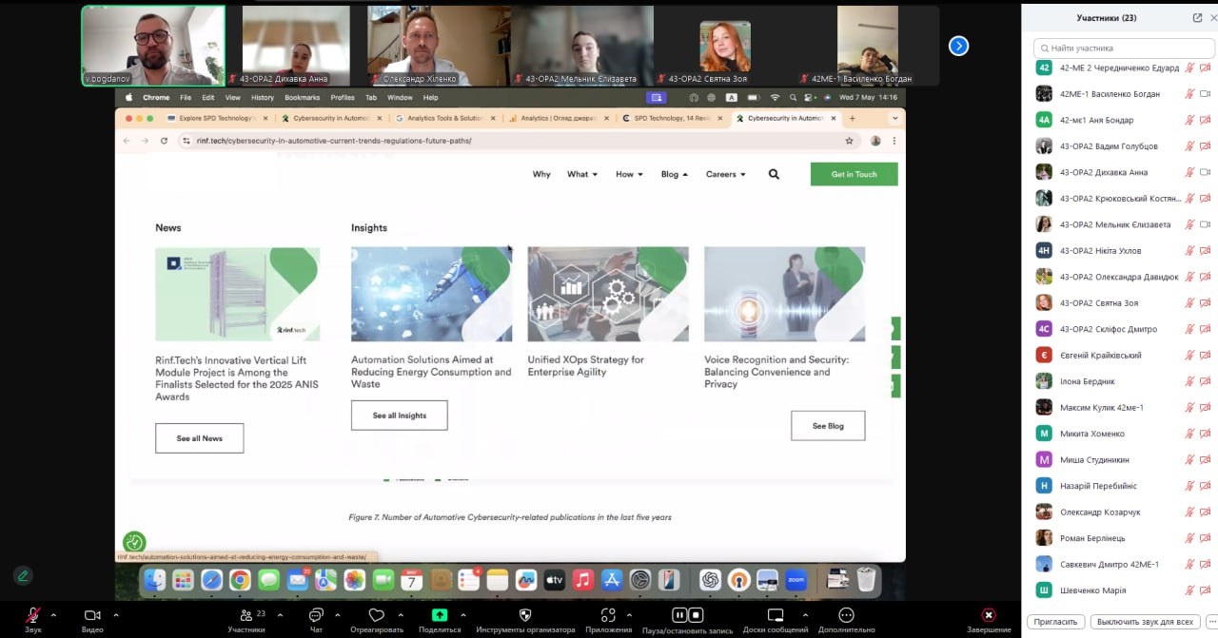Expand audio options arrow next to Звук
Viewport: 1218px width, 638px height.
(53, 614)
